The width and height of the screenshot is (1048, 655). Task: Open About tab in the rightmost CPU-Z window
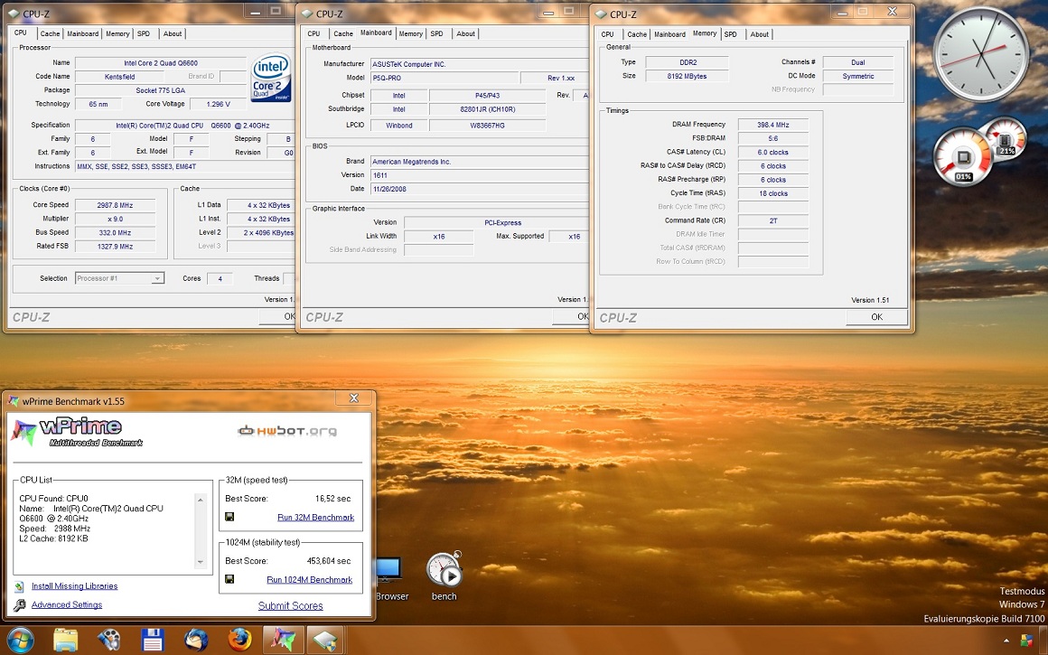pos(759,34)
